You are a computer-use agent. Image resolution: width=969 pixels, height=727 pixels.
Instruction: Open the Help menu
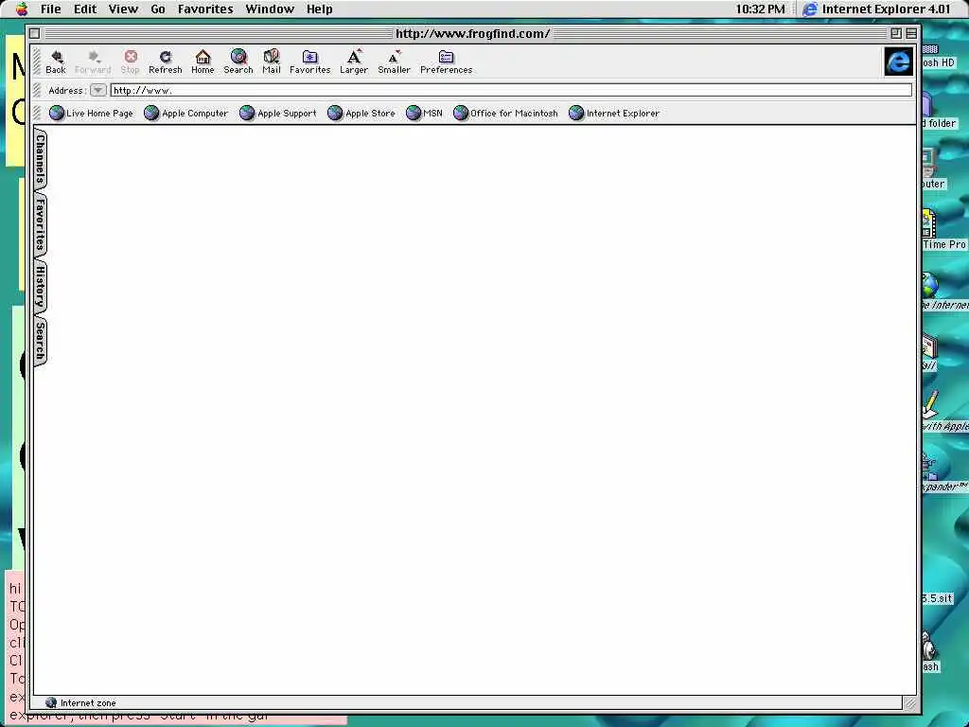320,9
